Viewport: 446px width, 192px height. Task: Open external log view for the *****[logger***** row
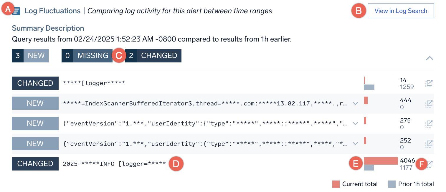pyautogui.click(x=429, y=83)
